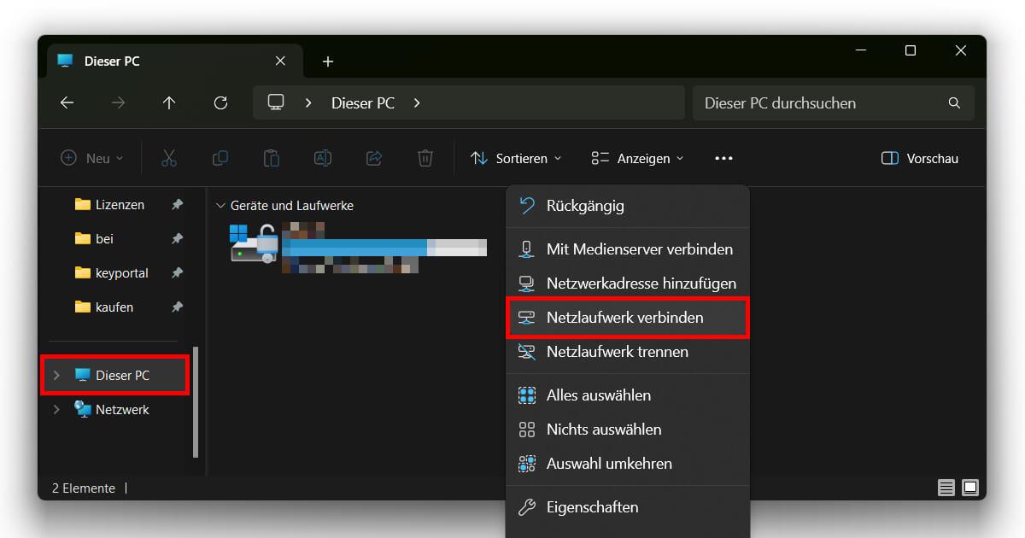1025x538 pixels.
Task: Open the Vorschau pane
Action: click(x=919, y=157)
